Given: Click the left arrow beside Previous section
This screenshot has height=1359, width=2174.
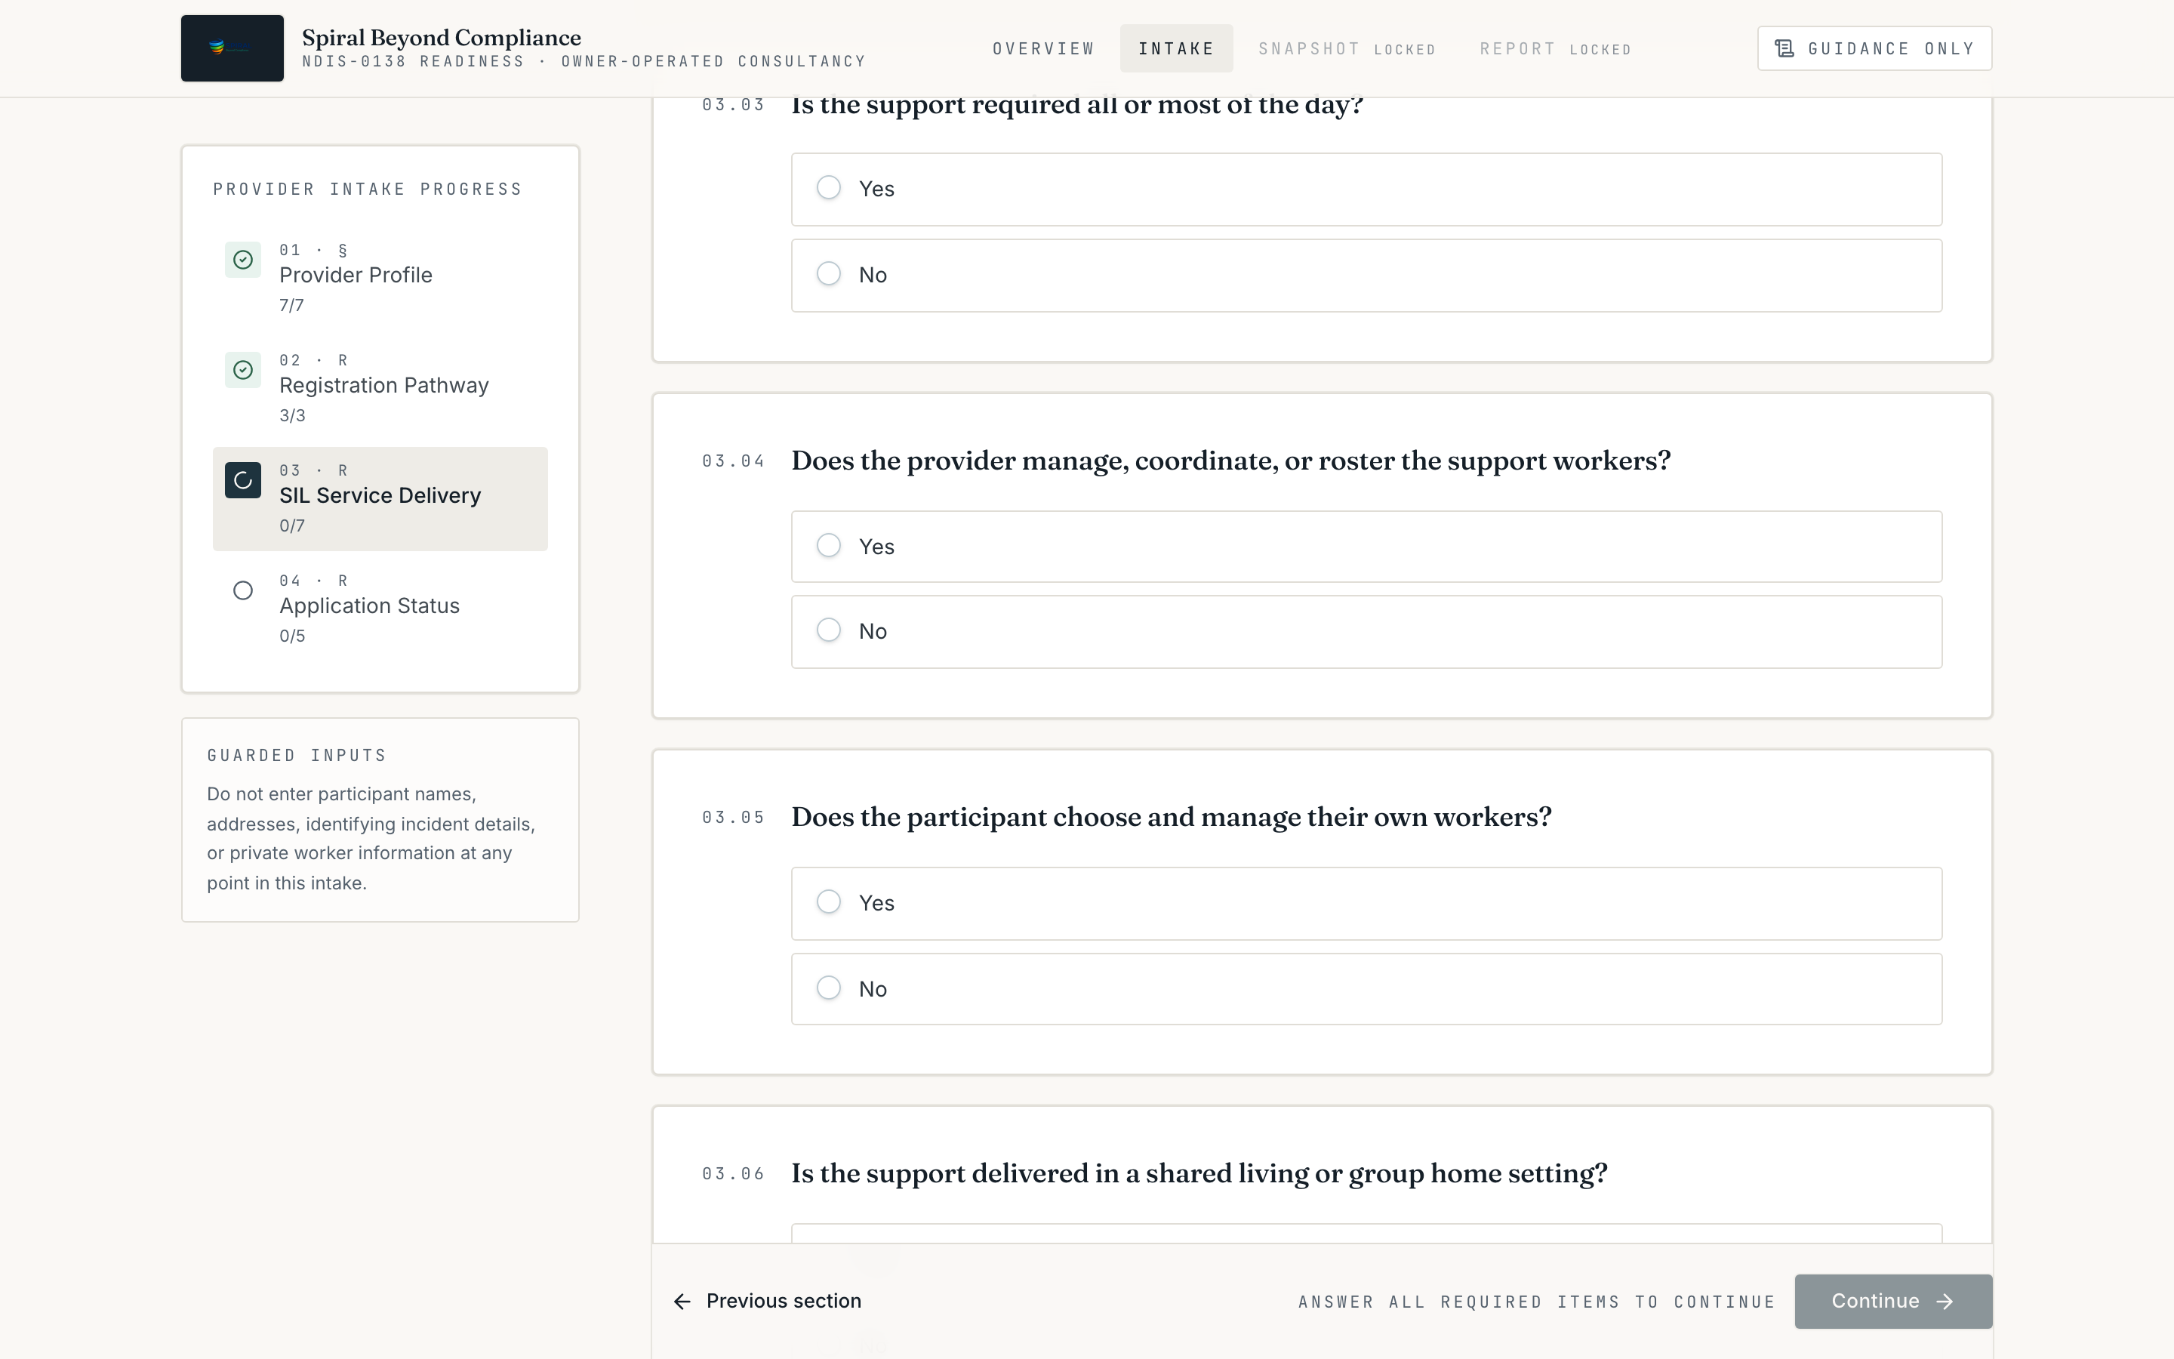Looking at the screenshot, I should pos(682,1302).
